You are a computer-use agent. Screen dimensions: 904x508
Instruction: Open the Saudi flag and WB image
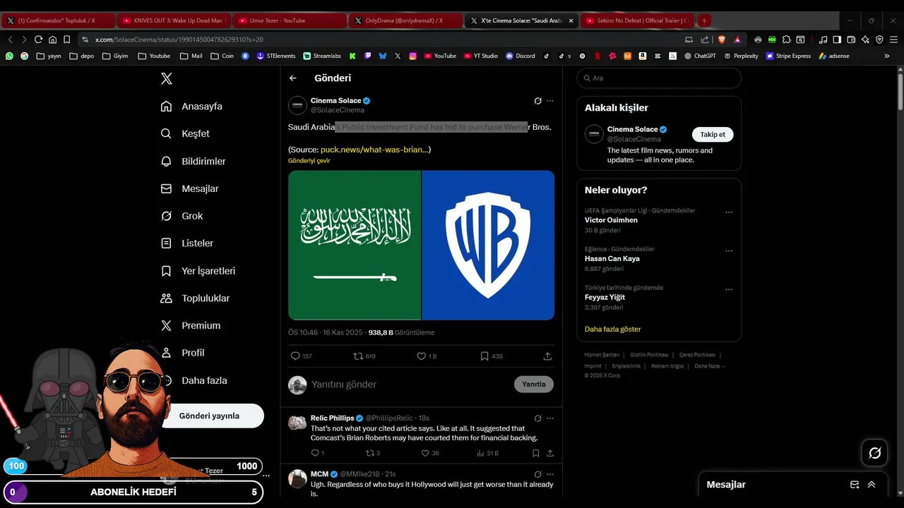coord(421,246)
